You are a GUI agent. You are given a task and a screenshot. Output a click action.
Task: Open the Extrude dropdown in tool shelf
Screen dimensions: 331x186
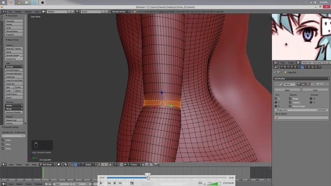tap(14, 67)
